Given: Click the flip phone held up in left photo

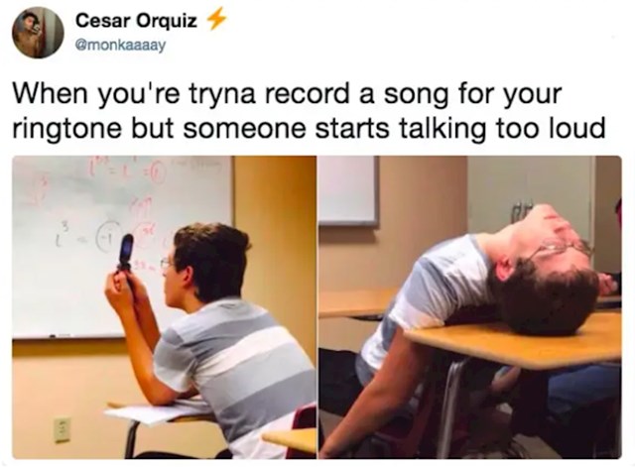Looking at the screenshot, I should coord(126,253).
